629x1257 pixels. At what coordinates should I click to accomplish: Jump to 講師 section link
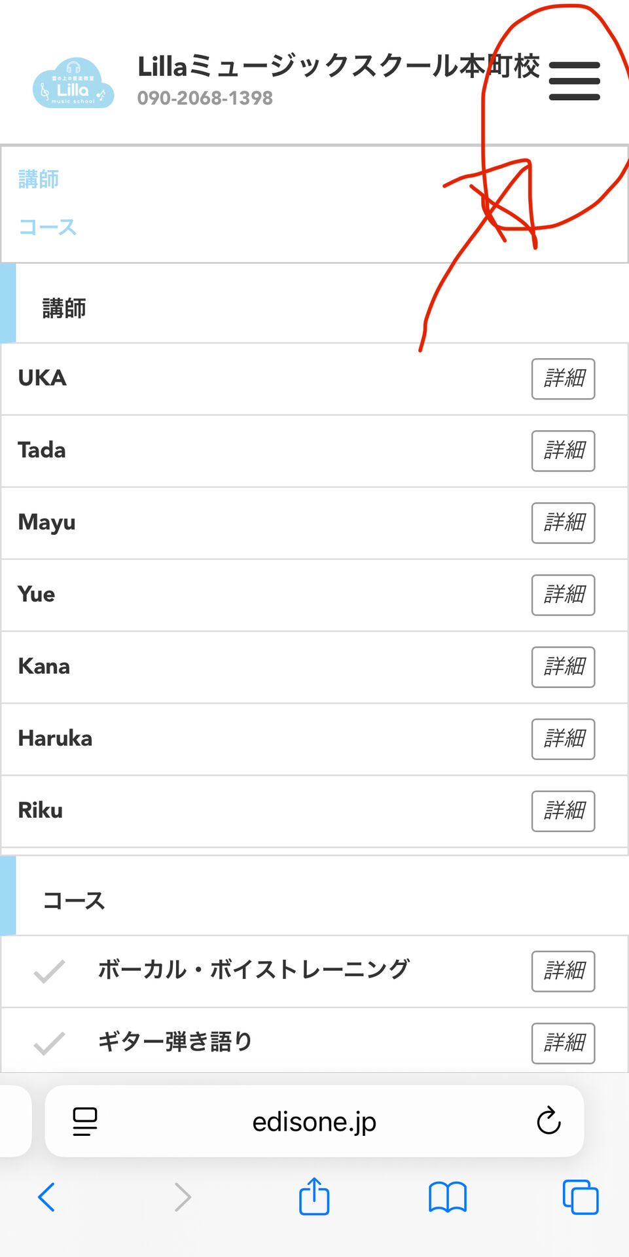point(39,179)
